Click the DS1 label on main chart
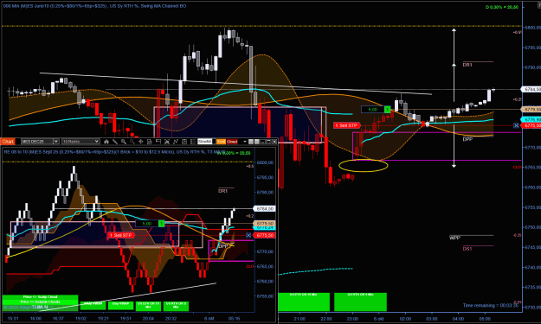This screenshot has height=324, width=541. click(467, 249)
